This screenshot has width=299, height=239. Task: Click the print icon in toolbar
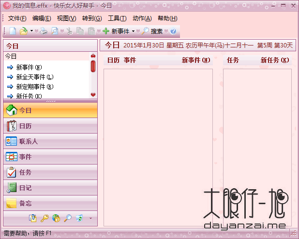pos(44,31)
